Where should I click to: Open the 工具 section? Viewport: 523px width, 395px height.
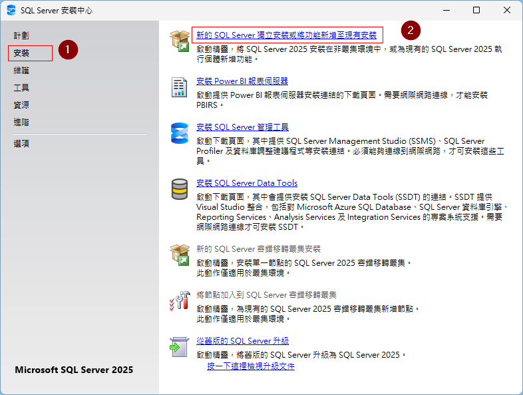pos(21,87)
